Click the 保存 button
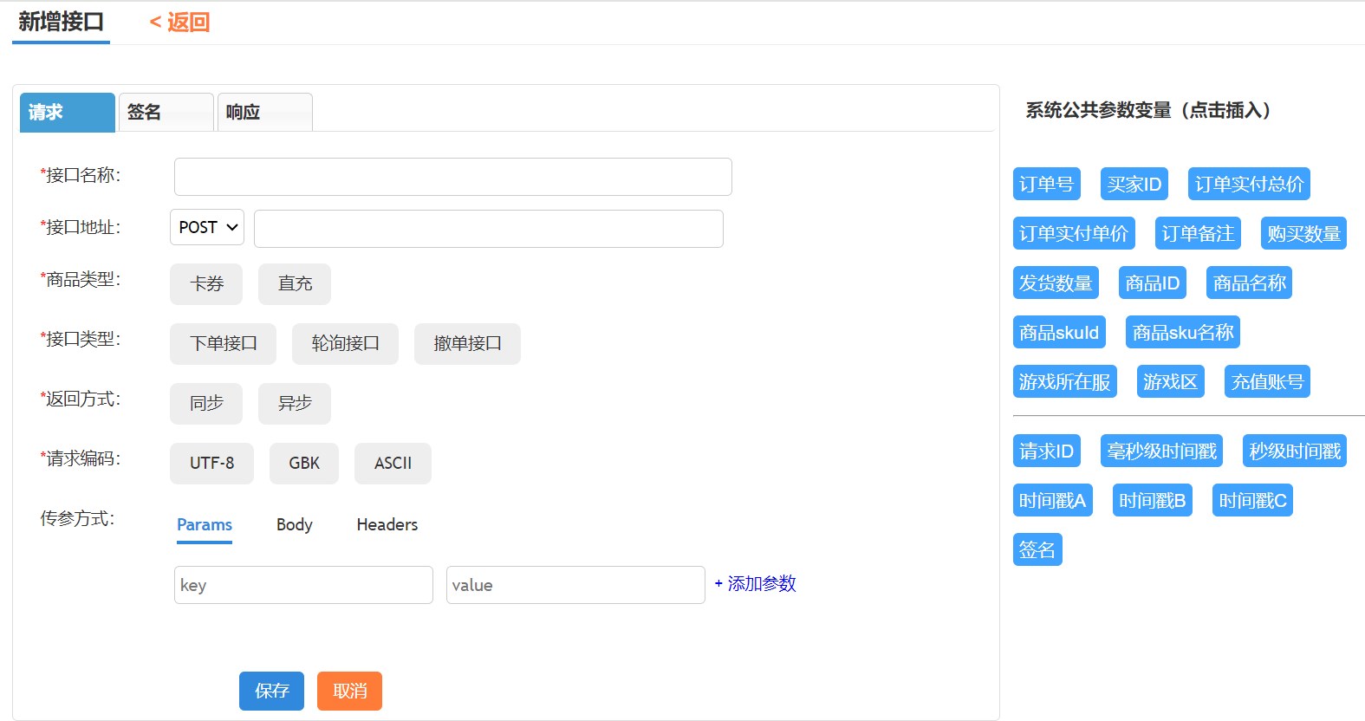Viewport: 1365px width, 721px height. click(271, 691)
